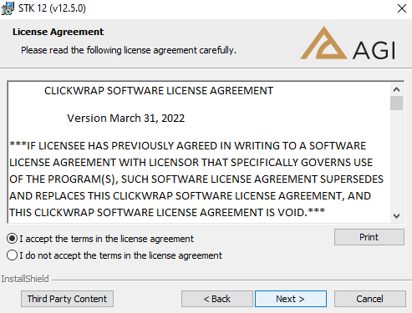Screen dimensions: 412x313
Task: Click inside the license agreement text box
Action: [x=199, y=152]
